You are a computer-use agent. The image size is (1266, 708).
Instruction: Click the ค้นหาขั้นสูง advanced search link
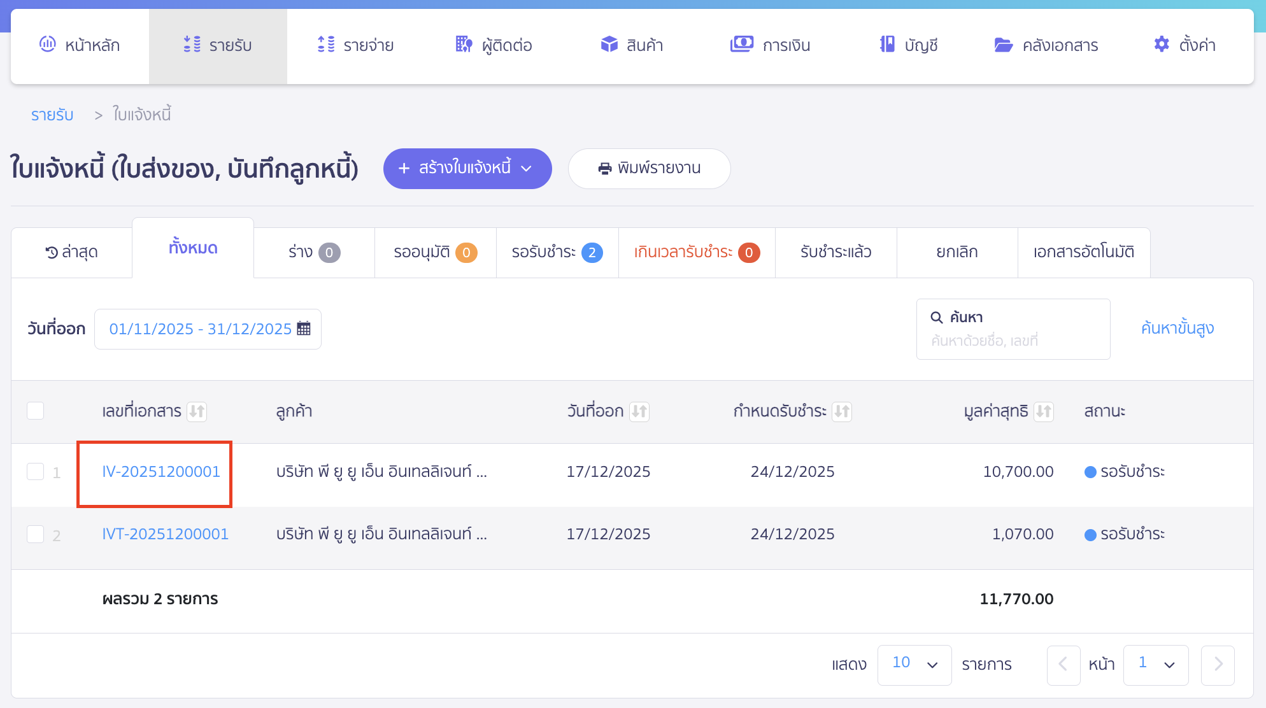tap(1177, 329)
